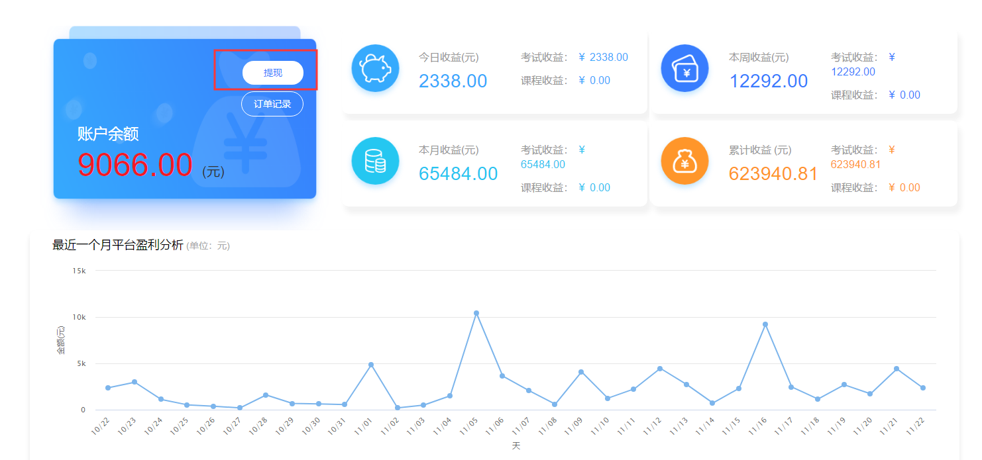This screenshot has height=460, width=982.
Task: Click the 11/22 last data point
Action: click(x=923, y=388)
